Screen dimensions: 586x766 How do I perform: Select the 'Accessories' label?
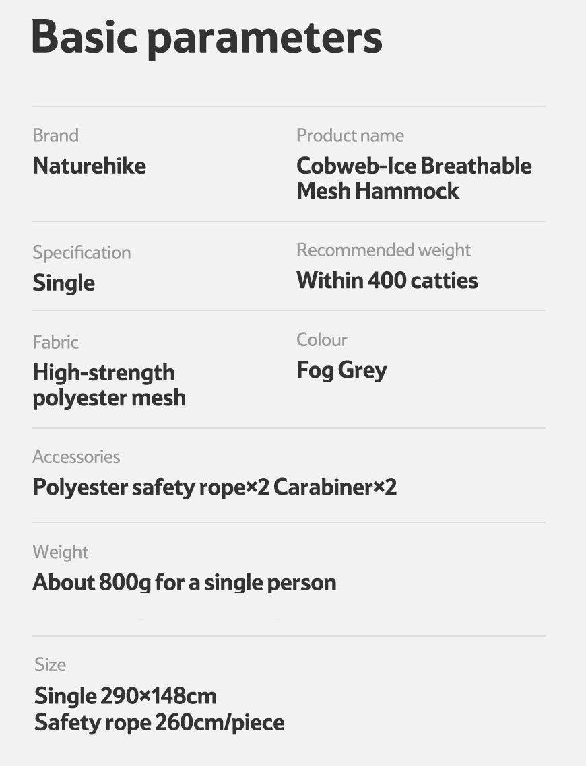click(76, 457)
